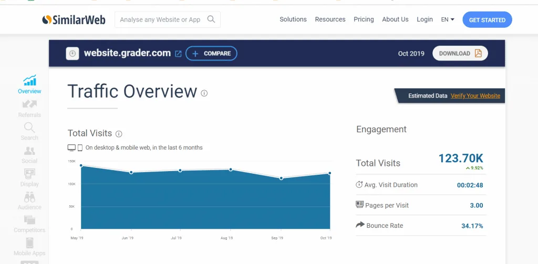Open the EN language dropdown

[448, 19]
